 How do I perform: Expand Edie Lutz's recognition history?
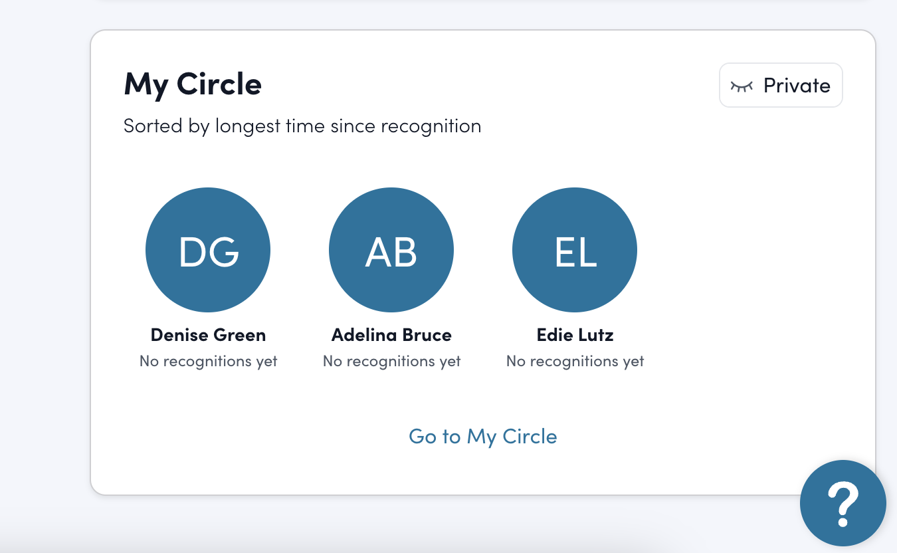574,361
